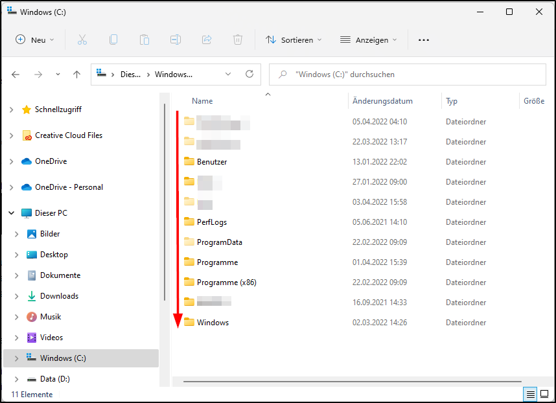The width and height of the screenshot is (556, 403).
Task: Click the Downloads arrow icon in sidebar
Action: (32, 296)
